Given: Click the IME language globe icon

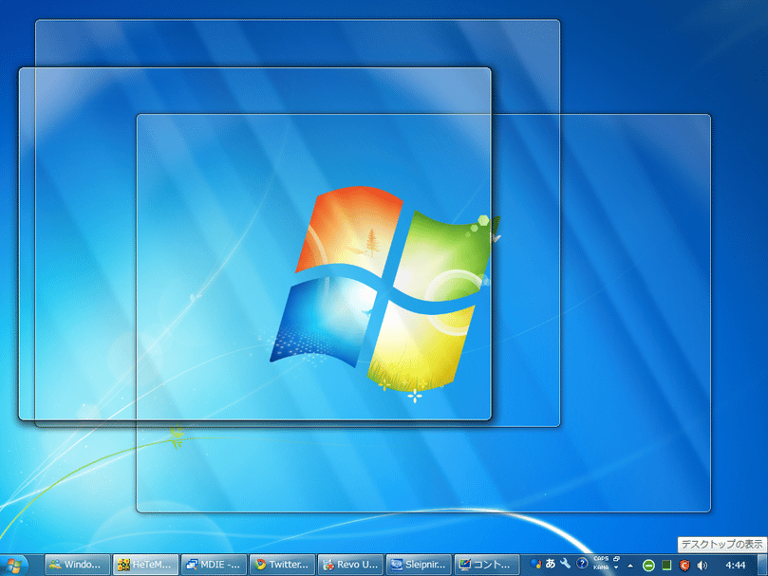Looking at the screenshot, I should coord(535,564).
